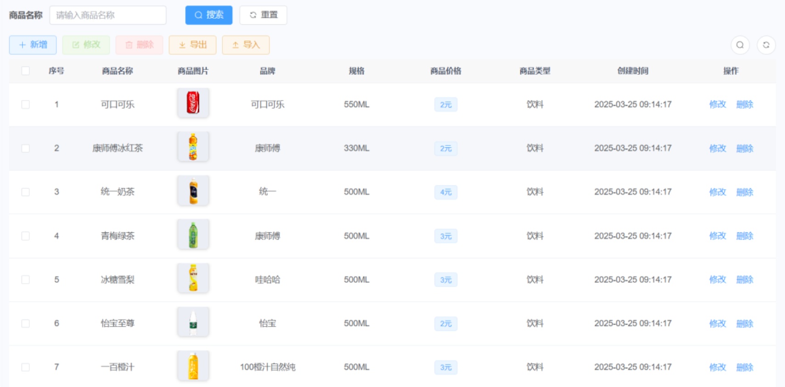
Task: Click the 导入 import button
Action: (x=245, y=45)
